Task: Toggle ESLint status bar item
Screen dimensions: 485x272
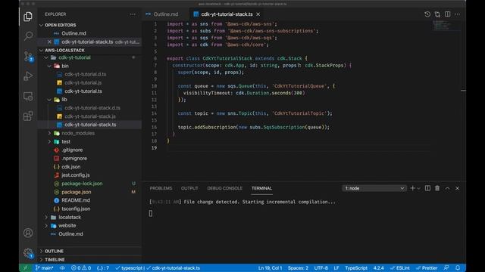Action: point(400,268)
